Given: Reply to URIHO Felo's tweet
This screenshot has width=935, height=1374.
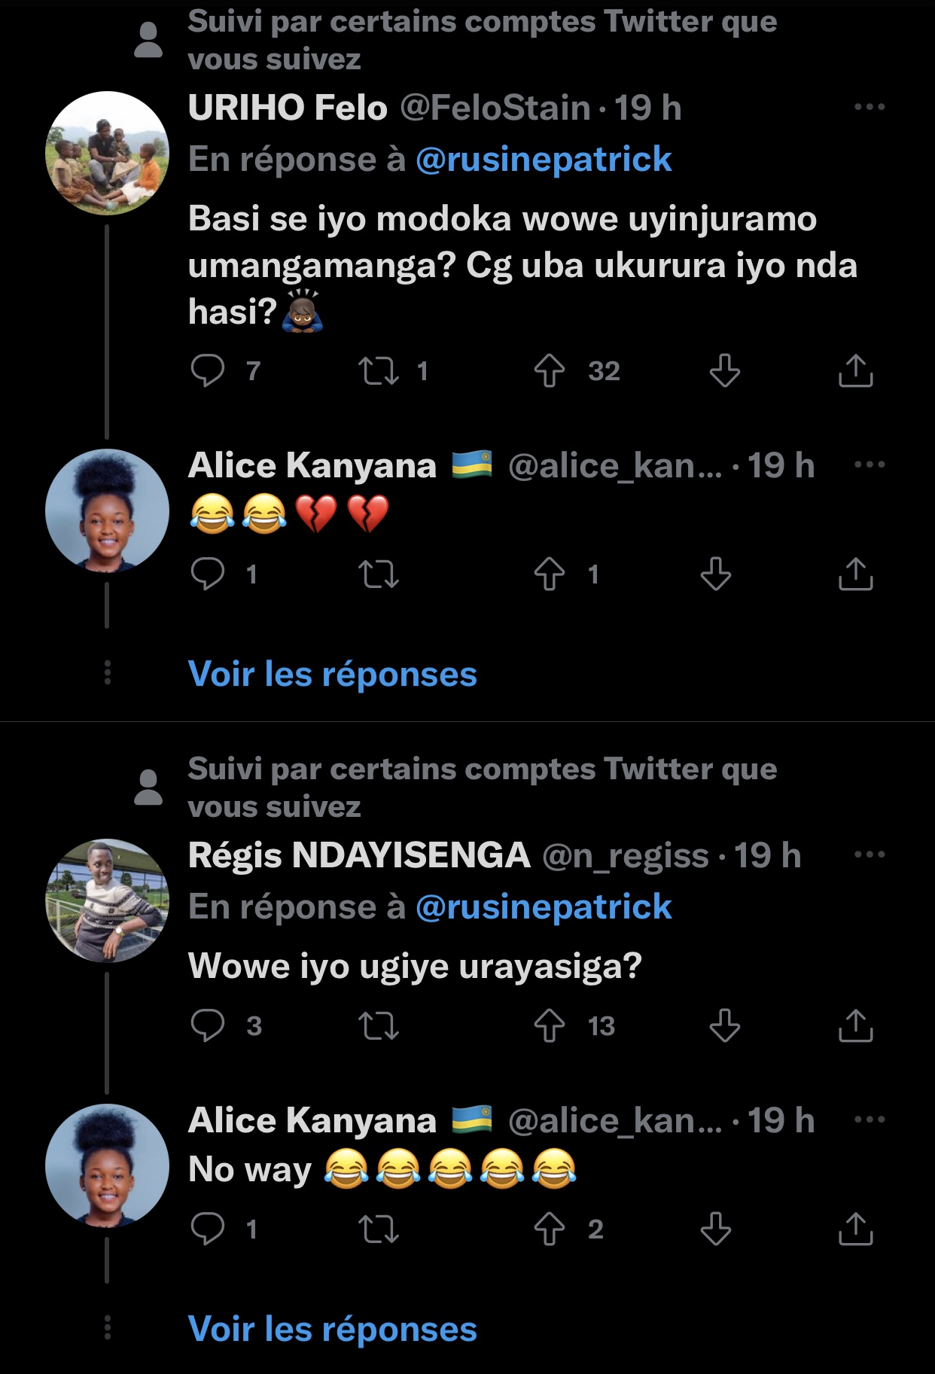Looking at the screenshot, I should (208, 370).
